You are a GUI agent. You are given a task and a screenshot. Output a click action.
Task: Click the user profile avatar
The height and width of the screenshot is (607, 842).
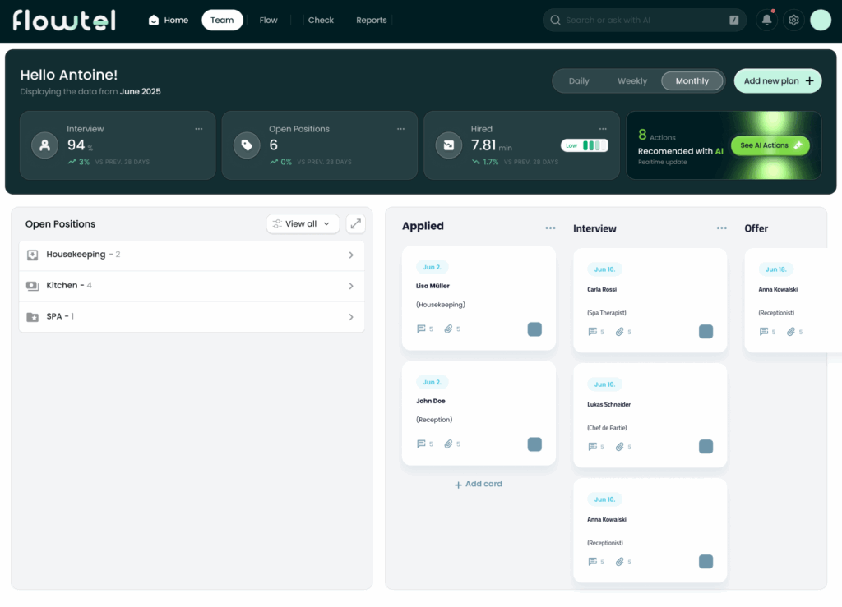821,21
